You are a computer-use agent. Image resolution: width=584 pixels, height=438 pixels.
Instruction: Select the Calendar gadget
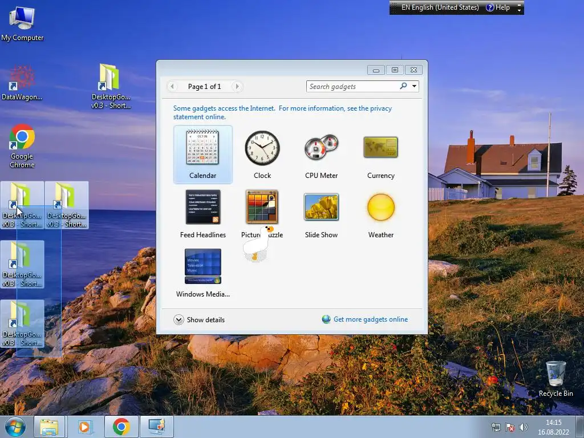202,154
